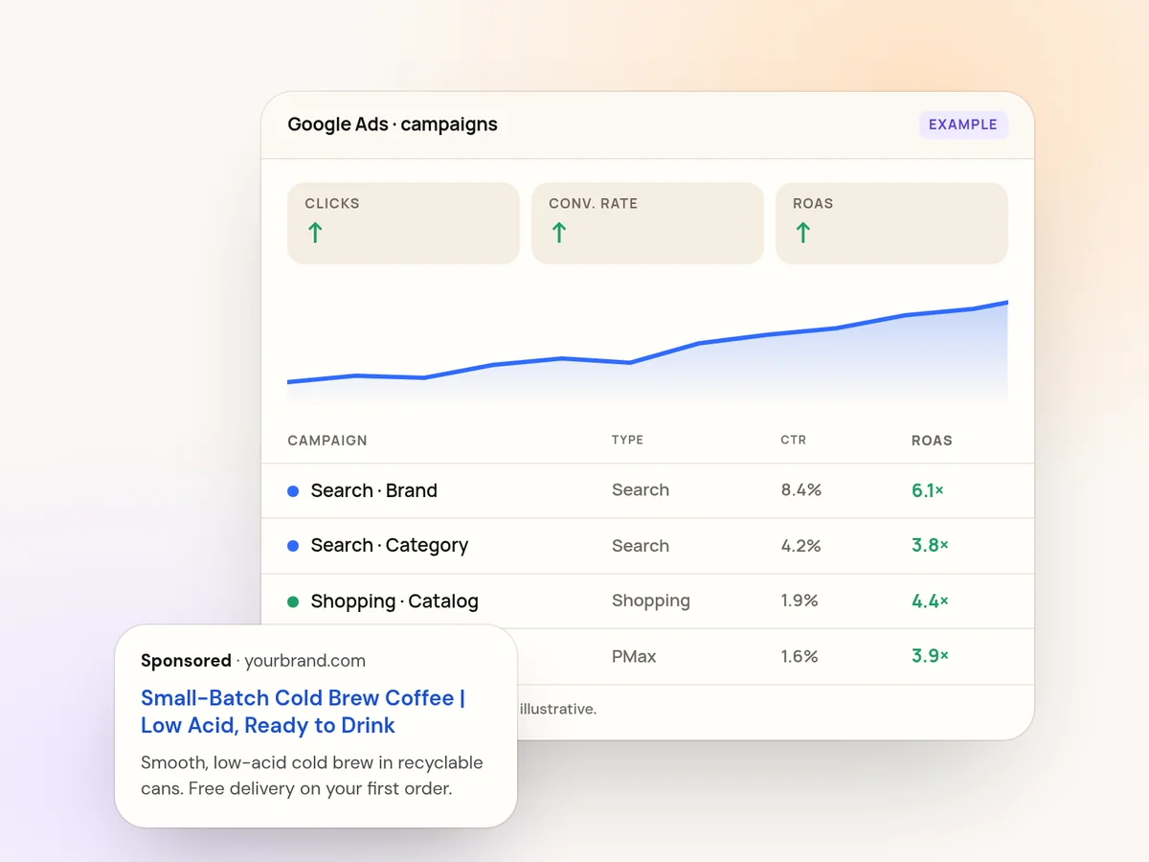Click the 3.8× ROAS value
The image size is (1149, 862).
coord(930,546)
